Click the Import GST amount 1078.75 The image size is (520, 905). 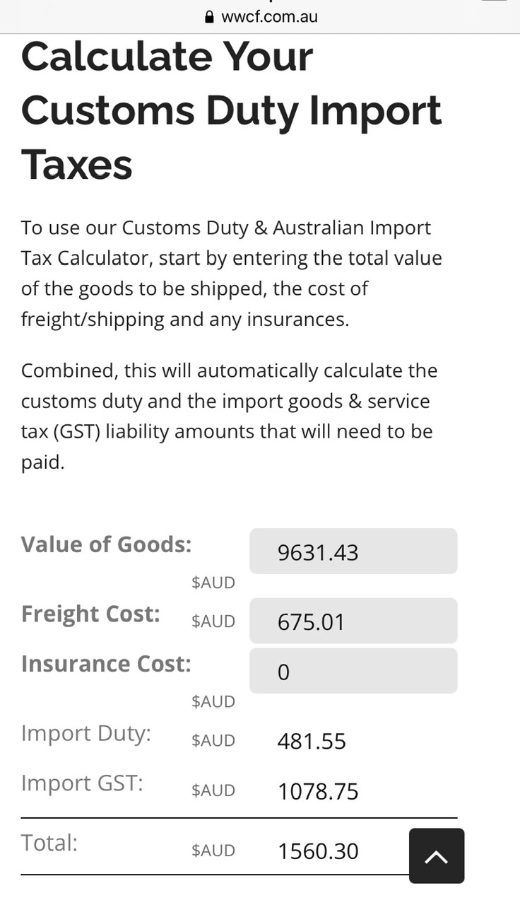[318, 791]
